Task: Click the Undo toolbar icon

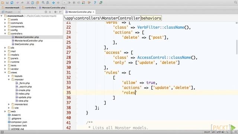Action: click(17, 3)
